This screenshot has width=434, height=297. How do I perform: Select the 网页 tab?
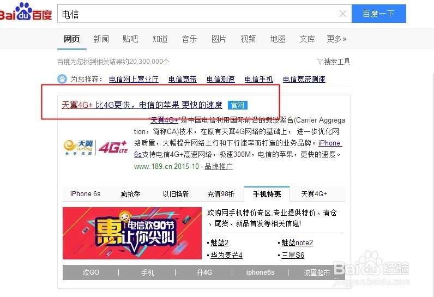(x=71, y=39)
